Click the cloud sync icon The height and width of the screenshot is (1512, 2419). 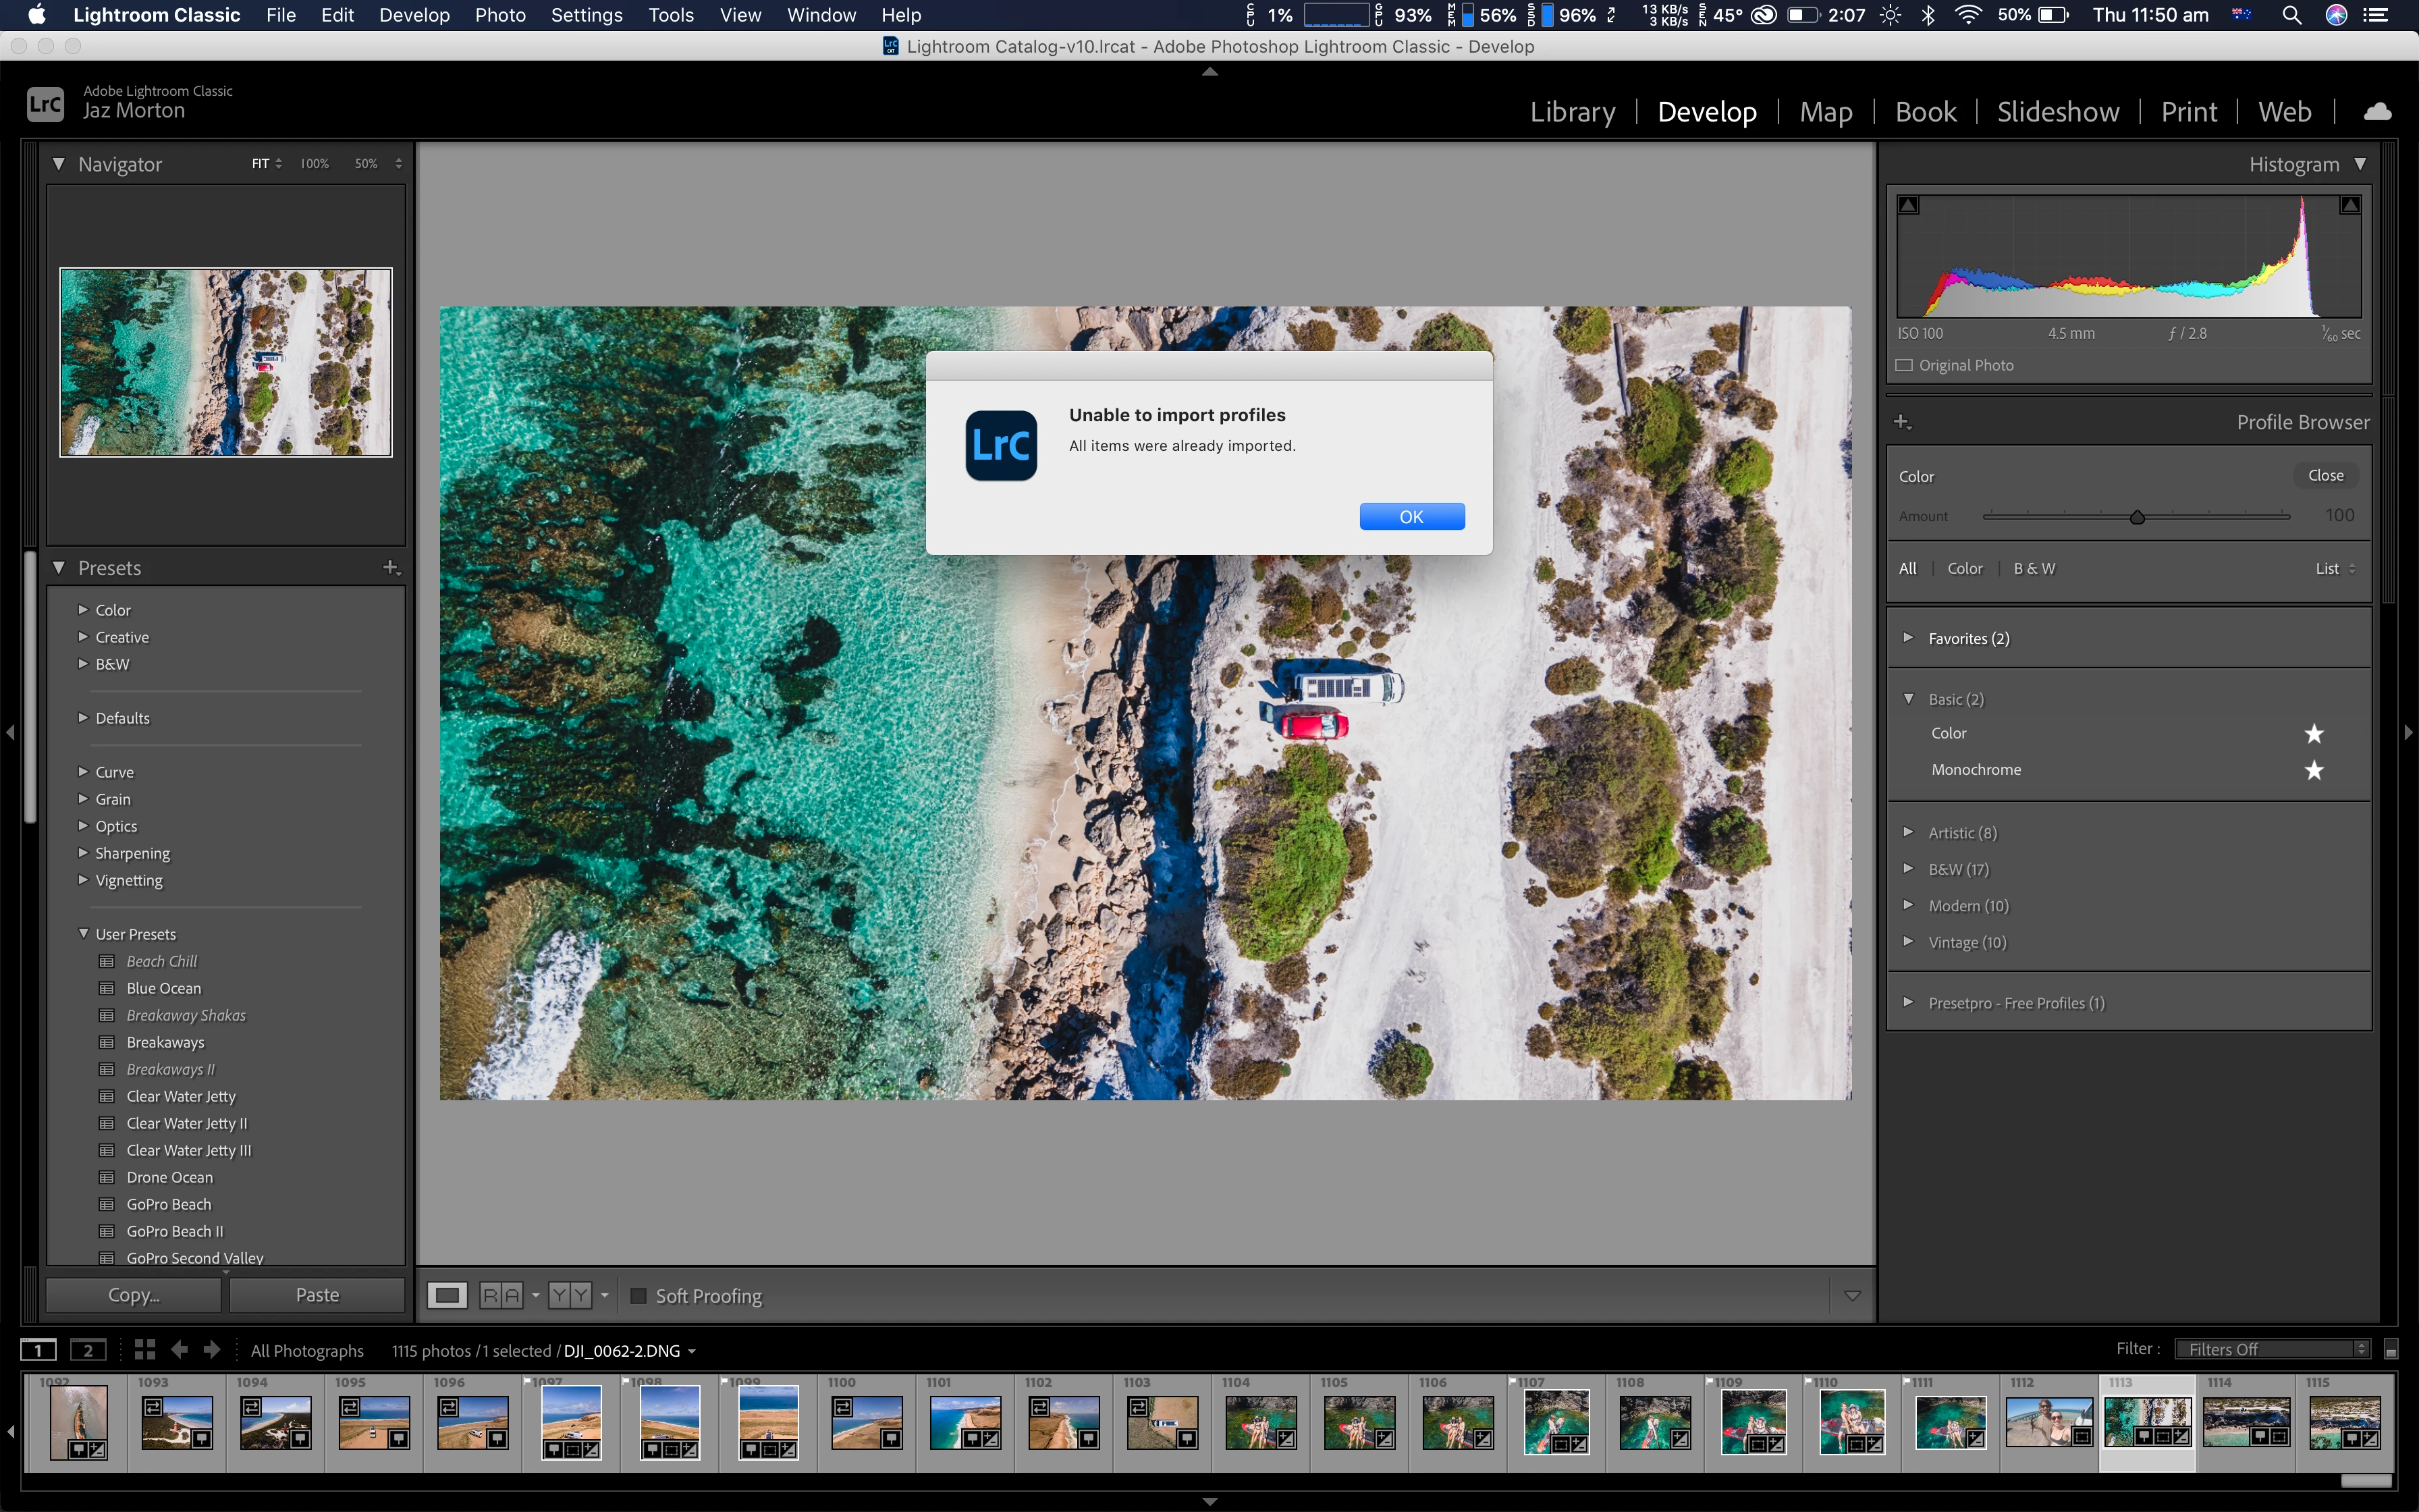click(2377, 112)
